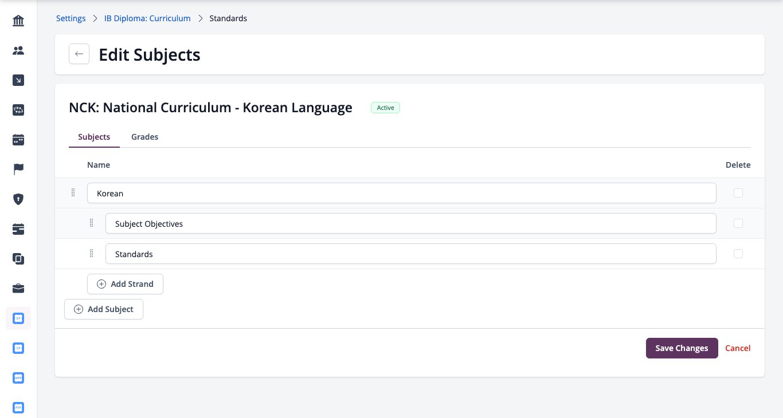Click Save Changes button
783x418 pixels.
pos(682,348)
